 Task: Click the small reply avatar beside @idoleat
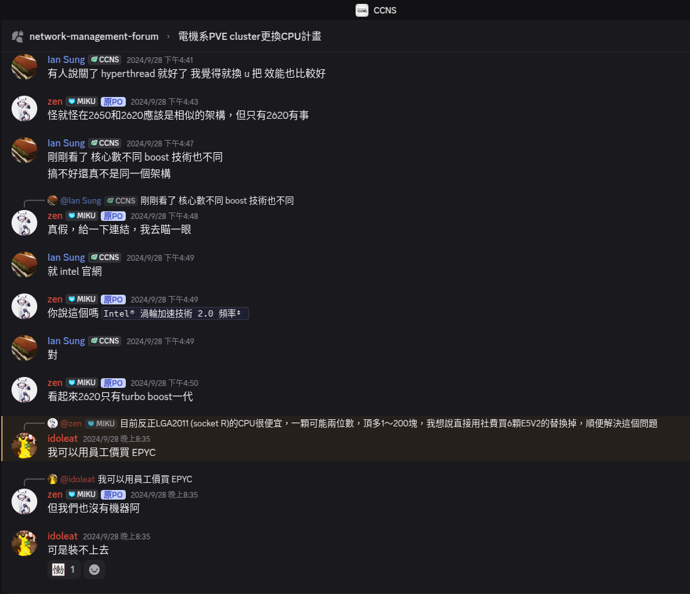[x=53, y=479]
